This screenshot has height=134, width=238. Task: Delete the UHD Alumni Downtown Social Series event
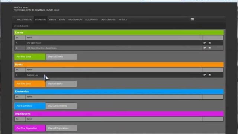click(x=210, y=48)
